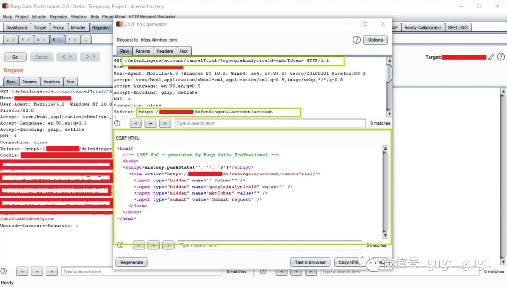Click the forward history arrow button
This screenshot has height=287, width=507.
[x=87, y=57]
